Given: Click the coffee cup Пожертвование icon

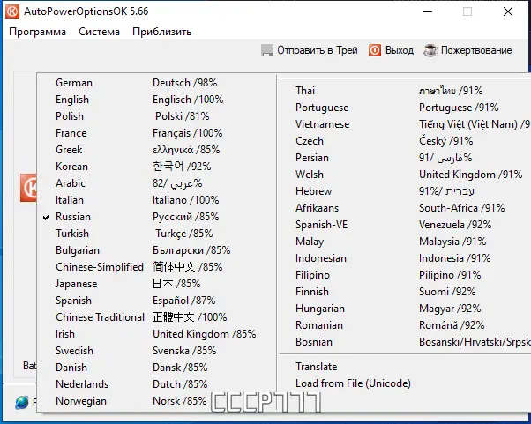Looking at the screenshot, I should [x=430, y=50].
